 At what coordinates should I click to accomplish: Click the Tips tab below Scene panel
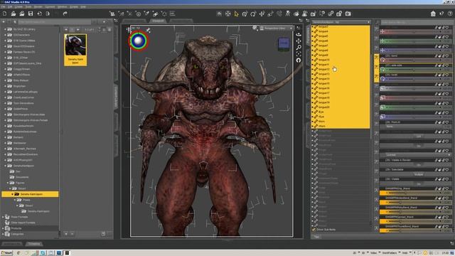point(316,237)
